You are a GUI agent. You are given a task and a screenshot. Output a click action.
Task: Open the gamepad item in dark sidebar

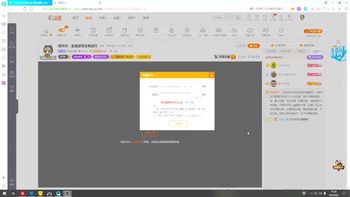tap(12, 74)
